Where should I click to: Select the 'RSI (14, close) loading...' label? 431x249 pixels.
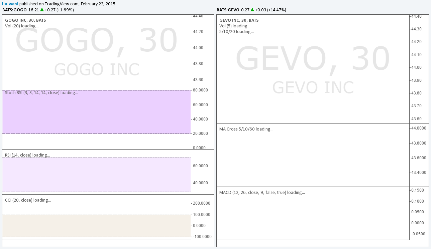pos(27,155)
